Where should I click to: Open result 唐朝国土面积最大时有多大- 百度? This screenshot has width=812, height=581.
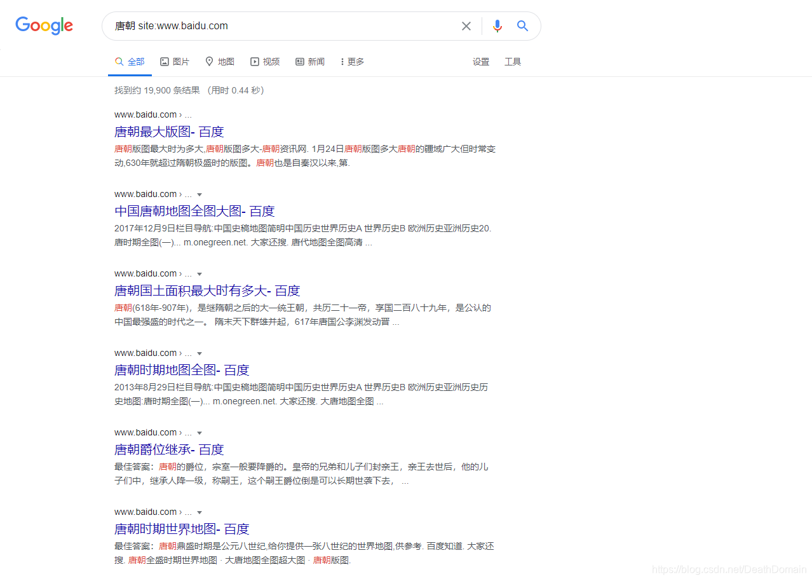point(207,290)
